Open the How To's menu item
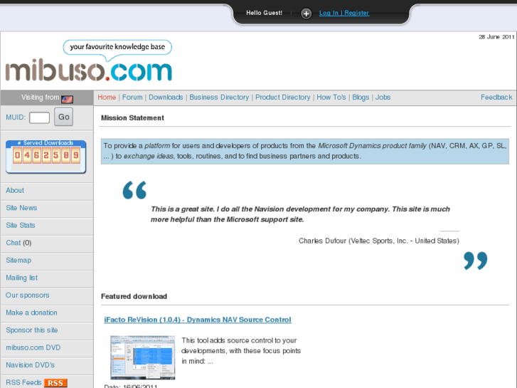Screen dimensions: 517x388 click(331, 97)
